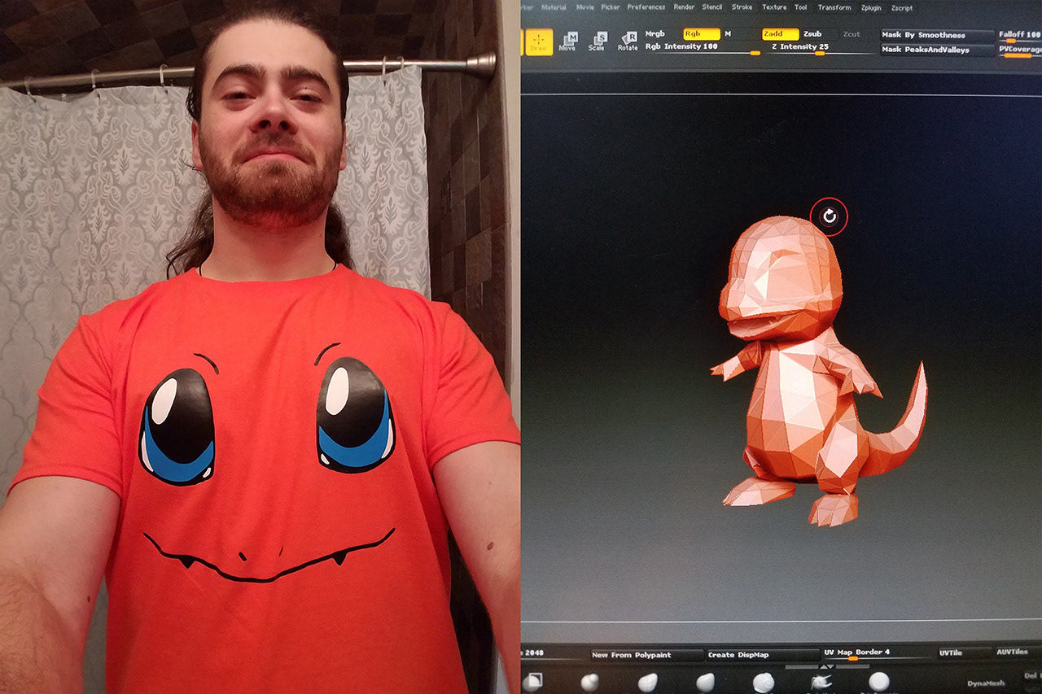The image size is (1042, 694).
Task: Toggle the Rgb paint mode
Action: [702, 34]
